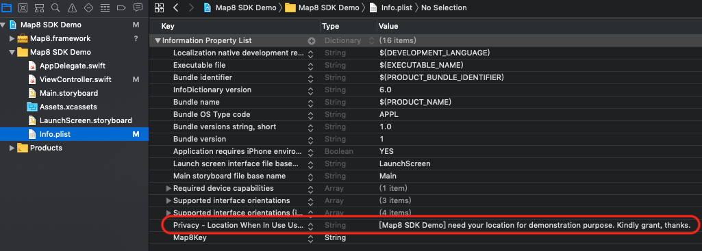
Task: Expand Supported interface orientations (4 items) row
Action: coord(168,213)
